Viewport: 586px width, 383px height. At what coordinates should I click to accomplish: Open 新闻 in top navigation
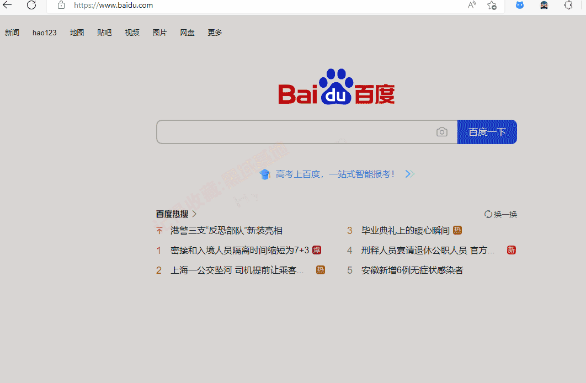click(12, 33)
